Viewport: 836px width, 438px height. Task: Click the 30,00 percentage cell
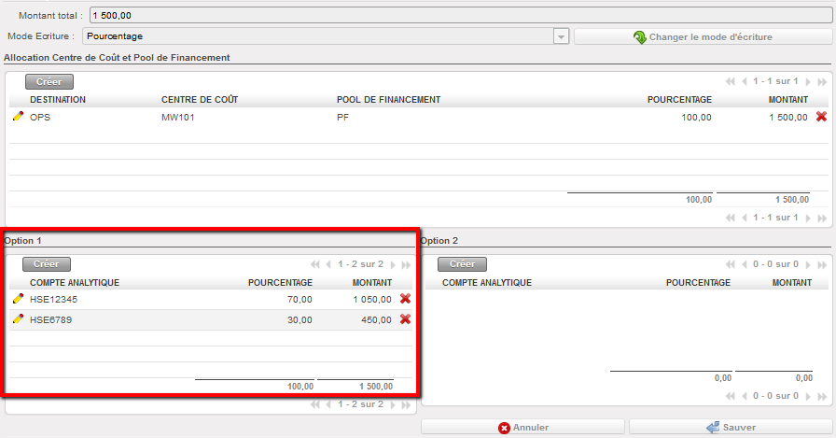click(x=300, y=320)
